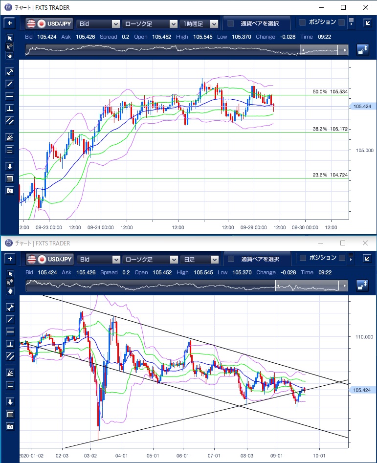Open the 1時間足 timeframe dropdown

tap(200, 23)
